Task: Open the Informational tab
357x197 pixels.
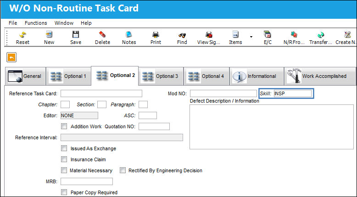Action: (257, 76)
